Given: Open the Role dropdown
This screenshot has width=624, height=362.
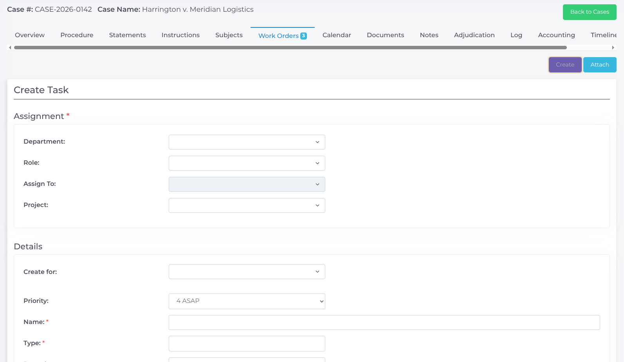Looking at the screenshot, I should [x=247, y=163].
